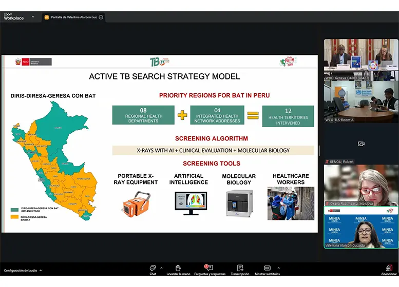Viewport: 399px width, 287px height.
Task: Select the Pantalla de Valentina Alarcon tab
Action: point(73,17)
